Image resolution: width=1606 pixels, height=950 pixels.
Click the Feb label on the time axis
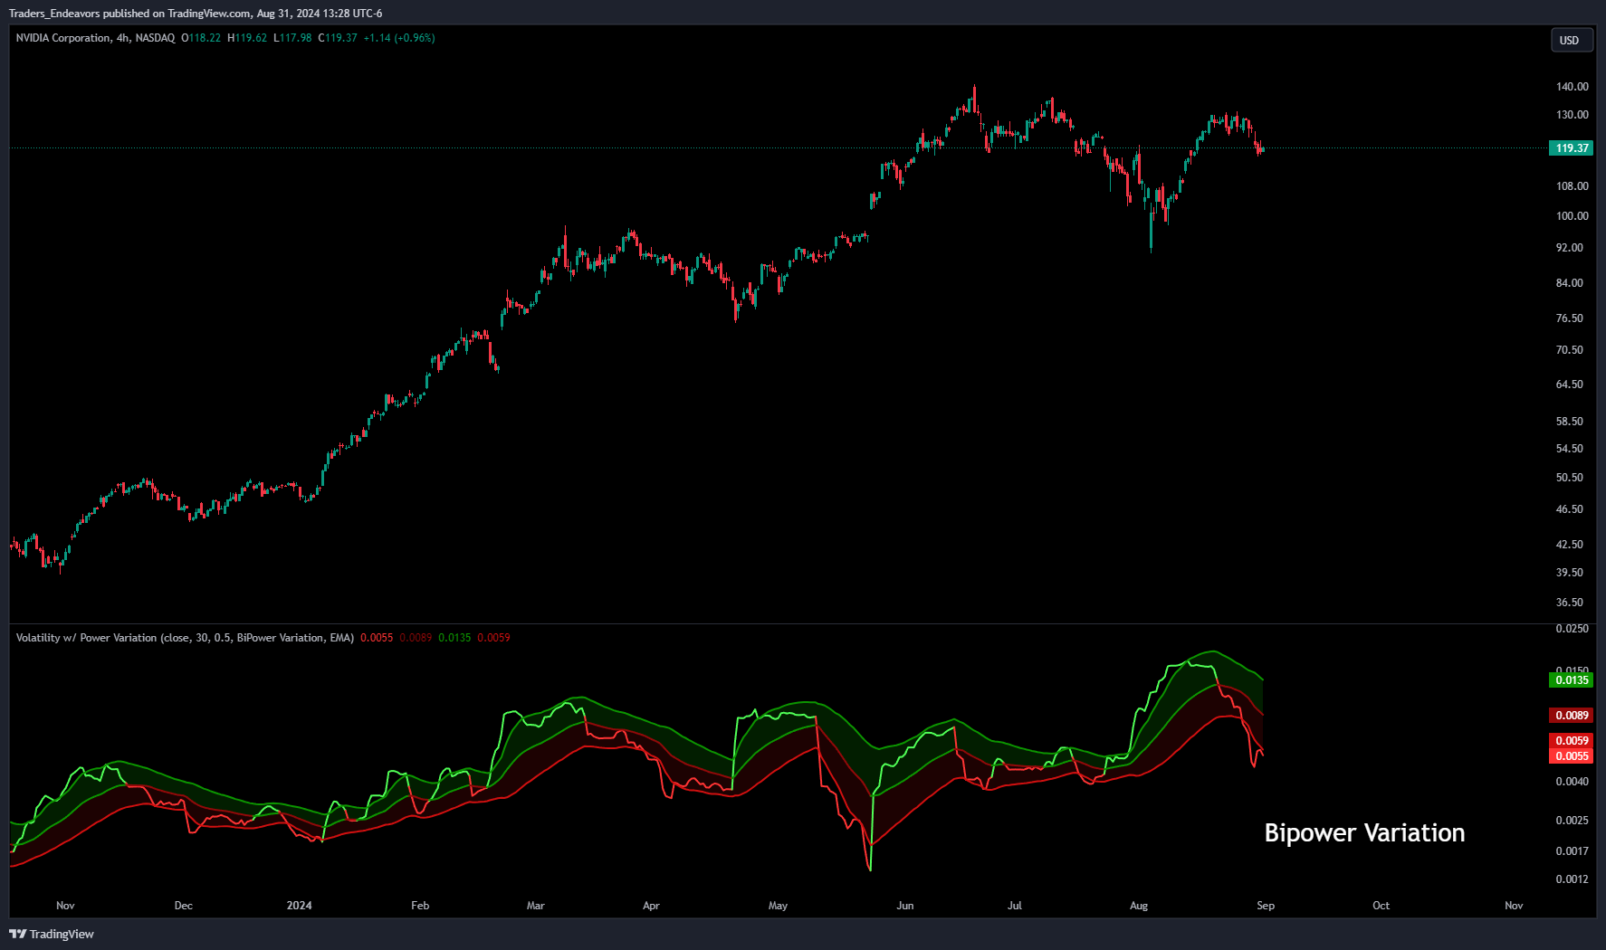420,906
